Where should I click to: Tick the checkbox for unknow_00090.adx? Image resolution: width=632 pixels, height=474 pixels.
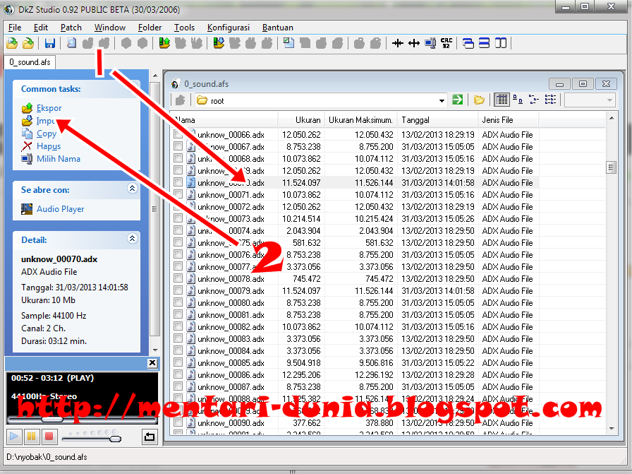[178, 422]
